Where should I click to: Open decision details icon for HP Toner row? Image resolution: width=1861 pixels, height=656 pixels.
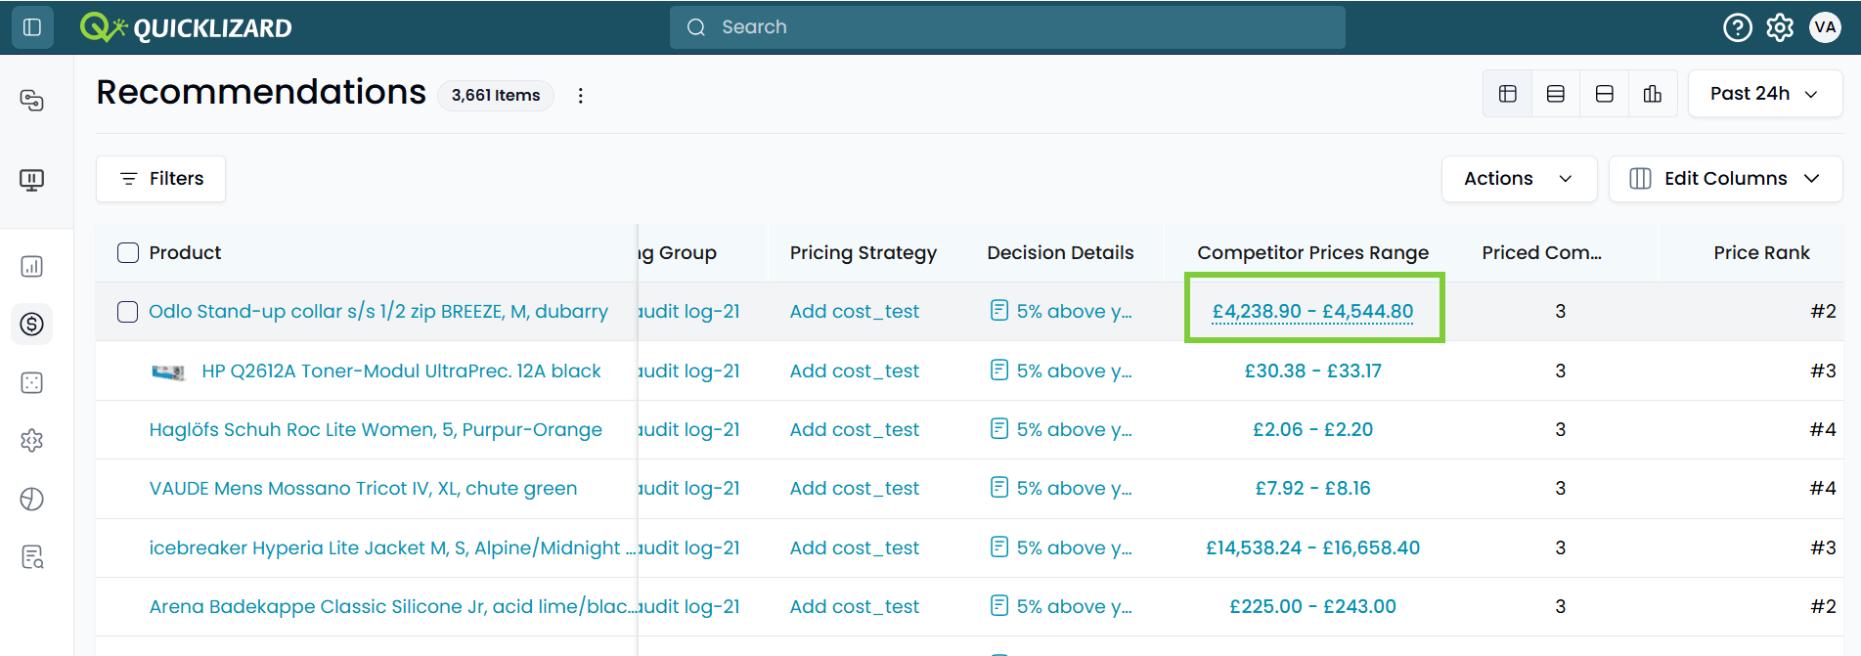pos(999,370)
